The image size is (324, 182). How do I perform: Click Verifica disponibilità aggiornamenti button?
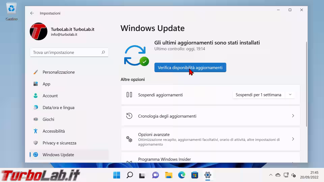(x=190, y=67)
